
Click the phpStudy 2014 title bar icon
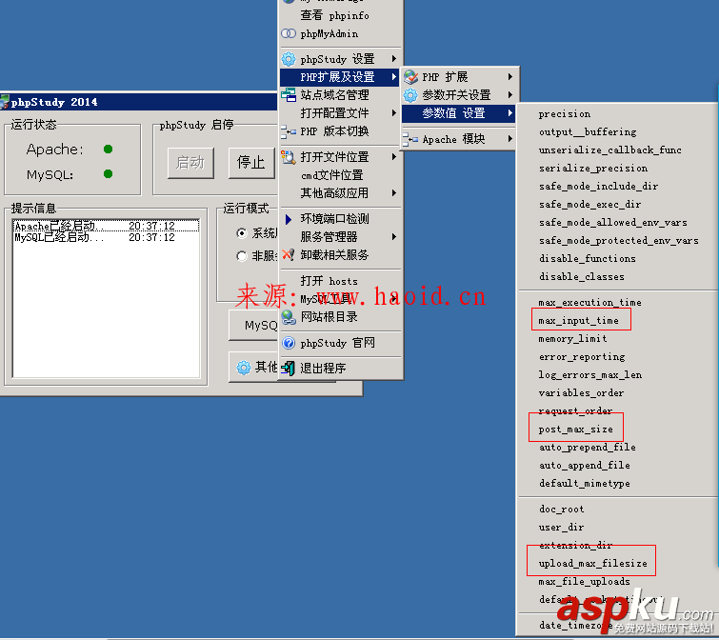tap(5, 102)
